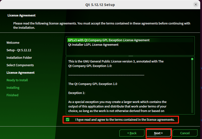Select the Installation Folder step
Image resolution: width=202 pixels, height=139 pixels.
[19, 58]
